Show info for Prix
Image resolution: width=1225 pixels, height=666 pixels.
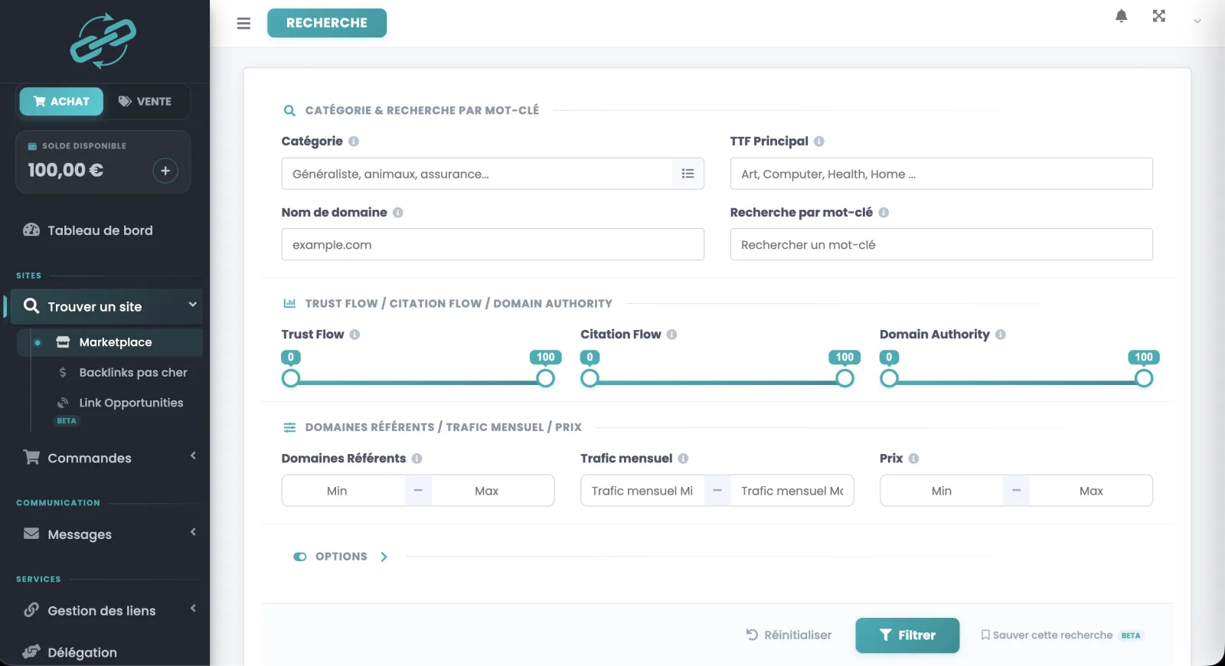pos(913,459)
